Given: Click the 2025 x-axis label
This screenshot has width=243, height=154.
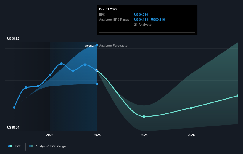Looking at the screenshot, I should pyautogui.click(x=191, y=135).
